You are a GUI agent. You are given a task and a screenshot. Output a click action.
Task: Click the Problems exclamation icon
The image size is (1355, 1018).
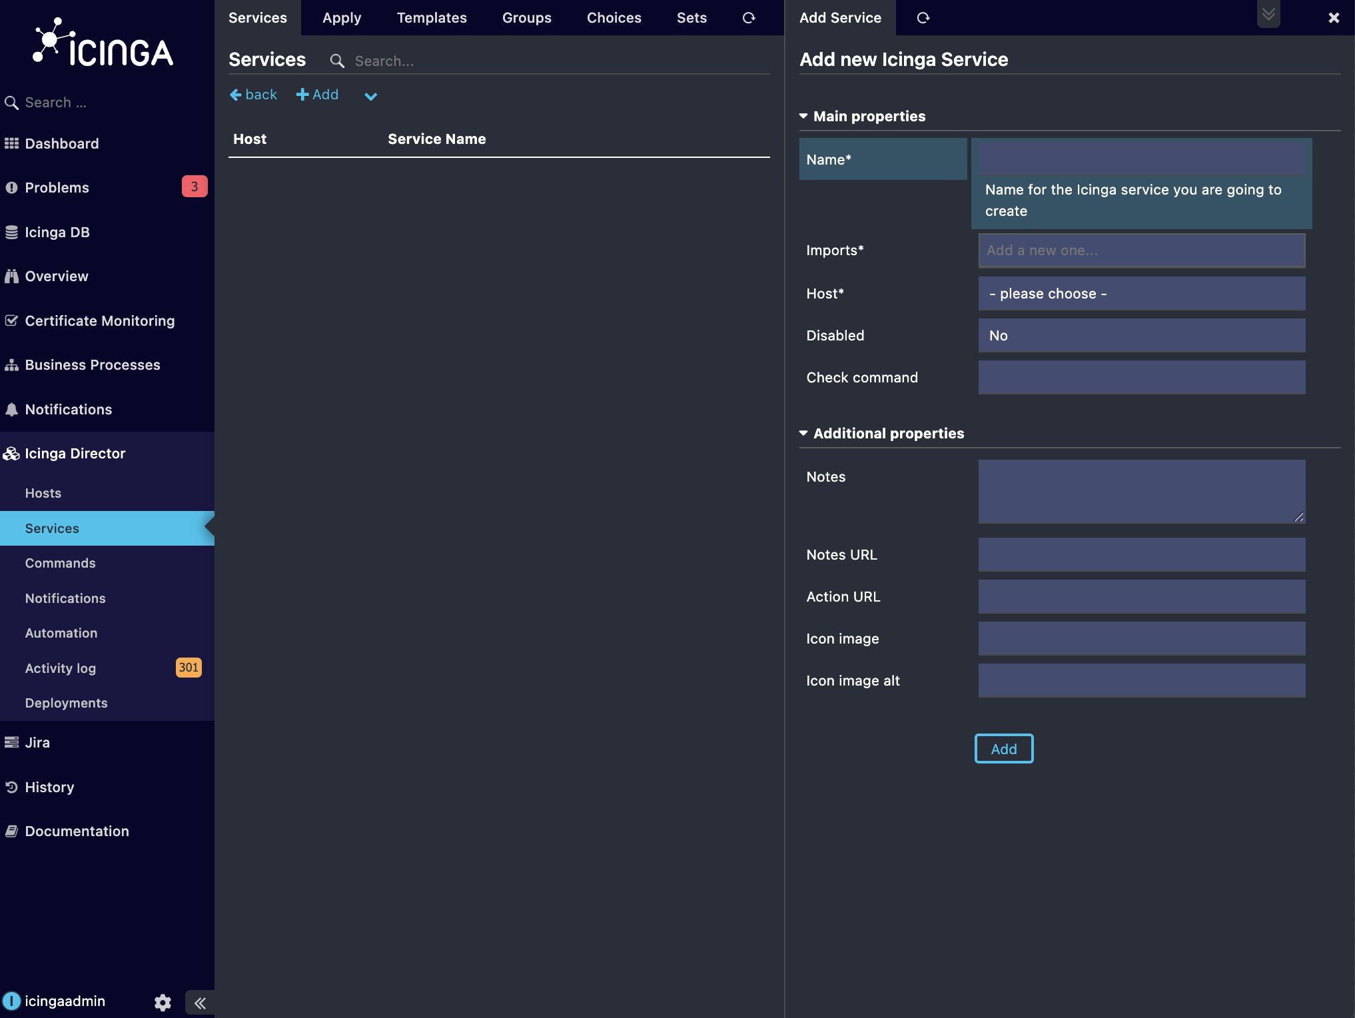(11, 187)
